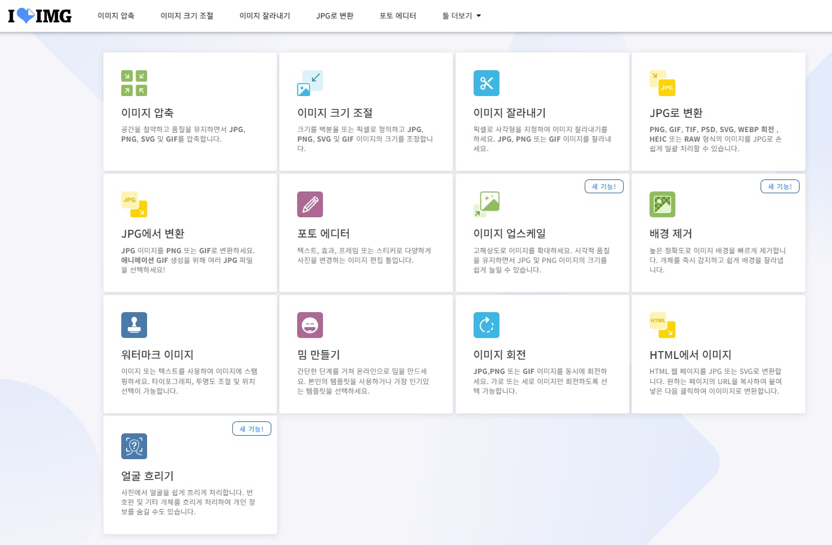Image resolution: width=832 pixels, height=545 pixels.
Task: Click the 얼굴 흐리기 card heading
Action: (148, 476)
